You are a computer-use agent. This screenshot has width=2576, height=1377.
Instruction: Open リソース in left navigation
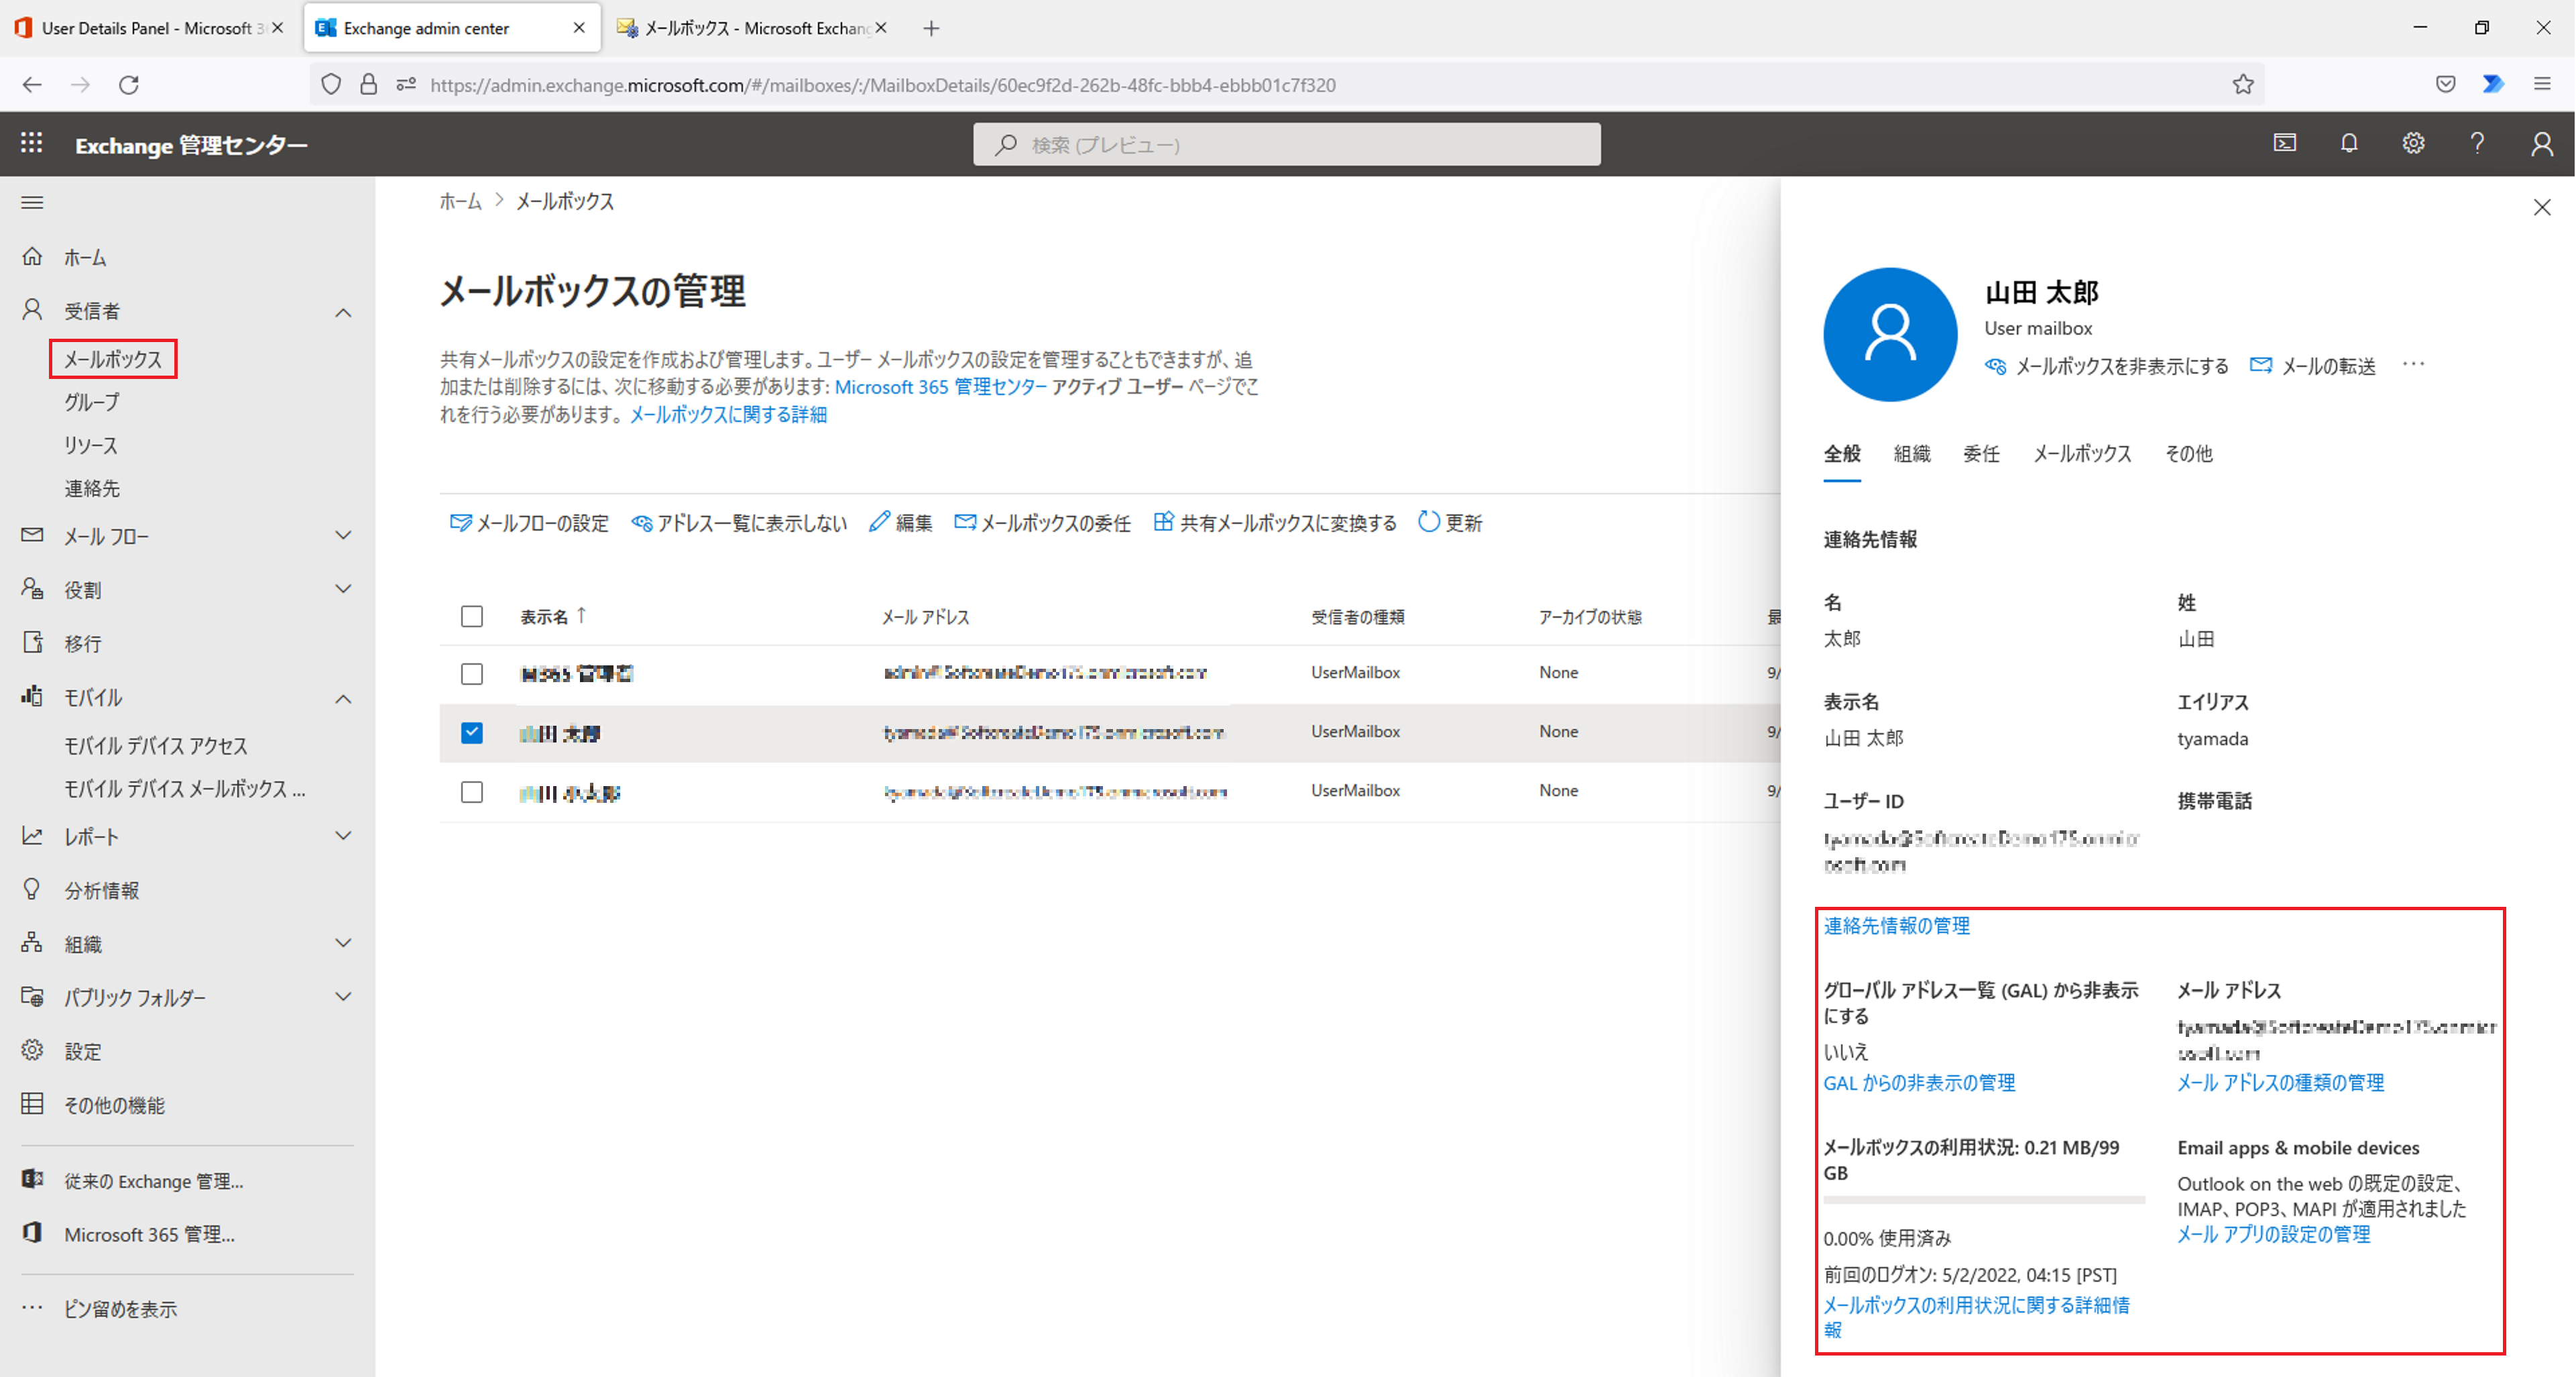point(91,445)
